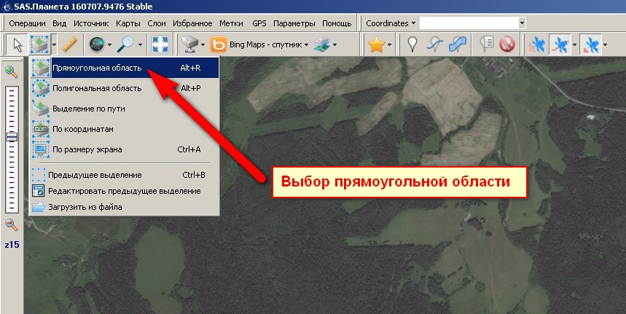Open the placemark manager list icon
Viewport: 626px width, 314px height.
click(x=488, y=45)
